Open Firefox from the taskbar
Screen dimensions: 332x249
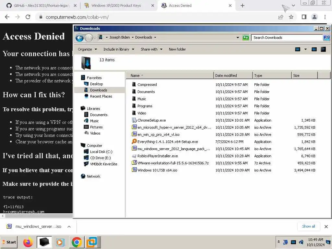[x=28, y=242]
